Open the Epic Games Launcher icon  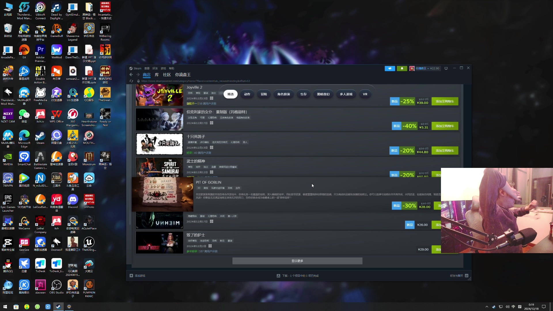pyautogui.click(x=8, y=203)
